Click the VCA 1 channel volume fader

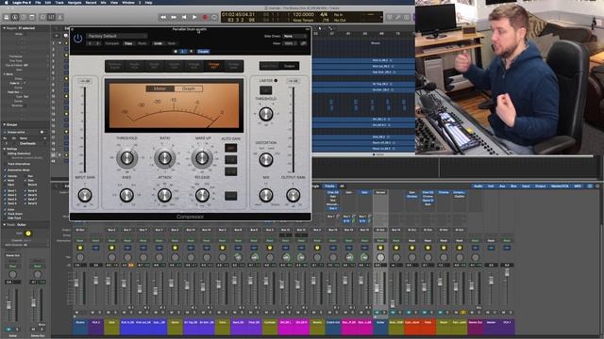507,272
